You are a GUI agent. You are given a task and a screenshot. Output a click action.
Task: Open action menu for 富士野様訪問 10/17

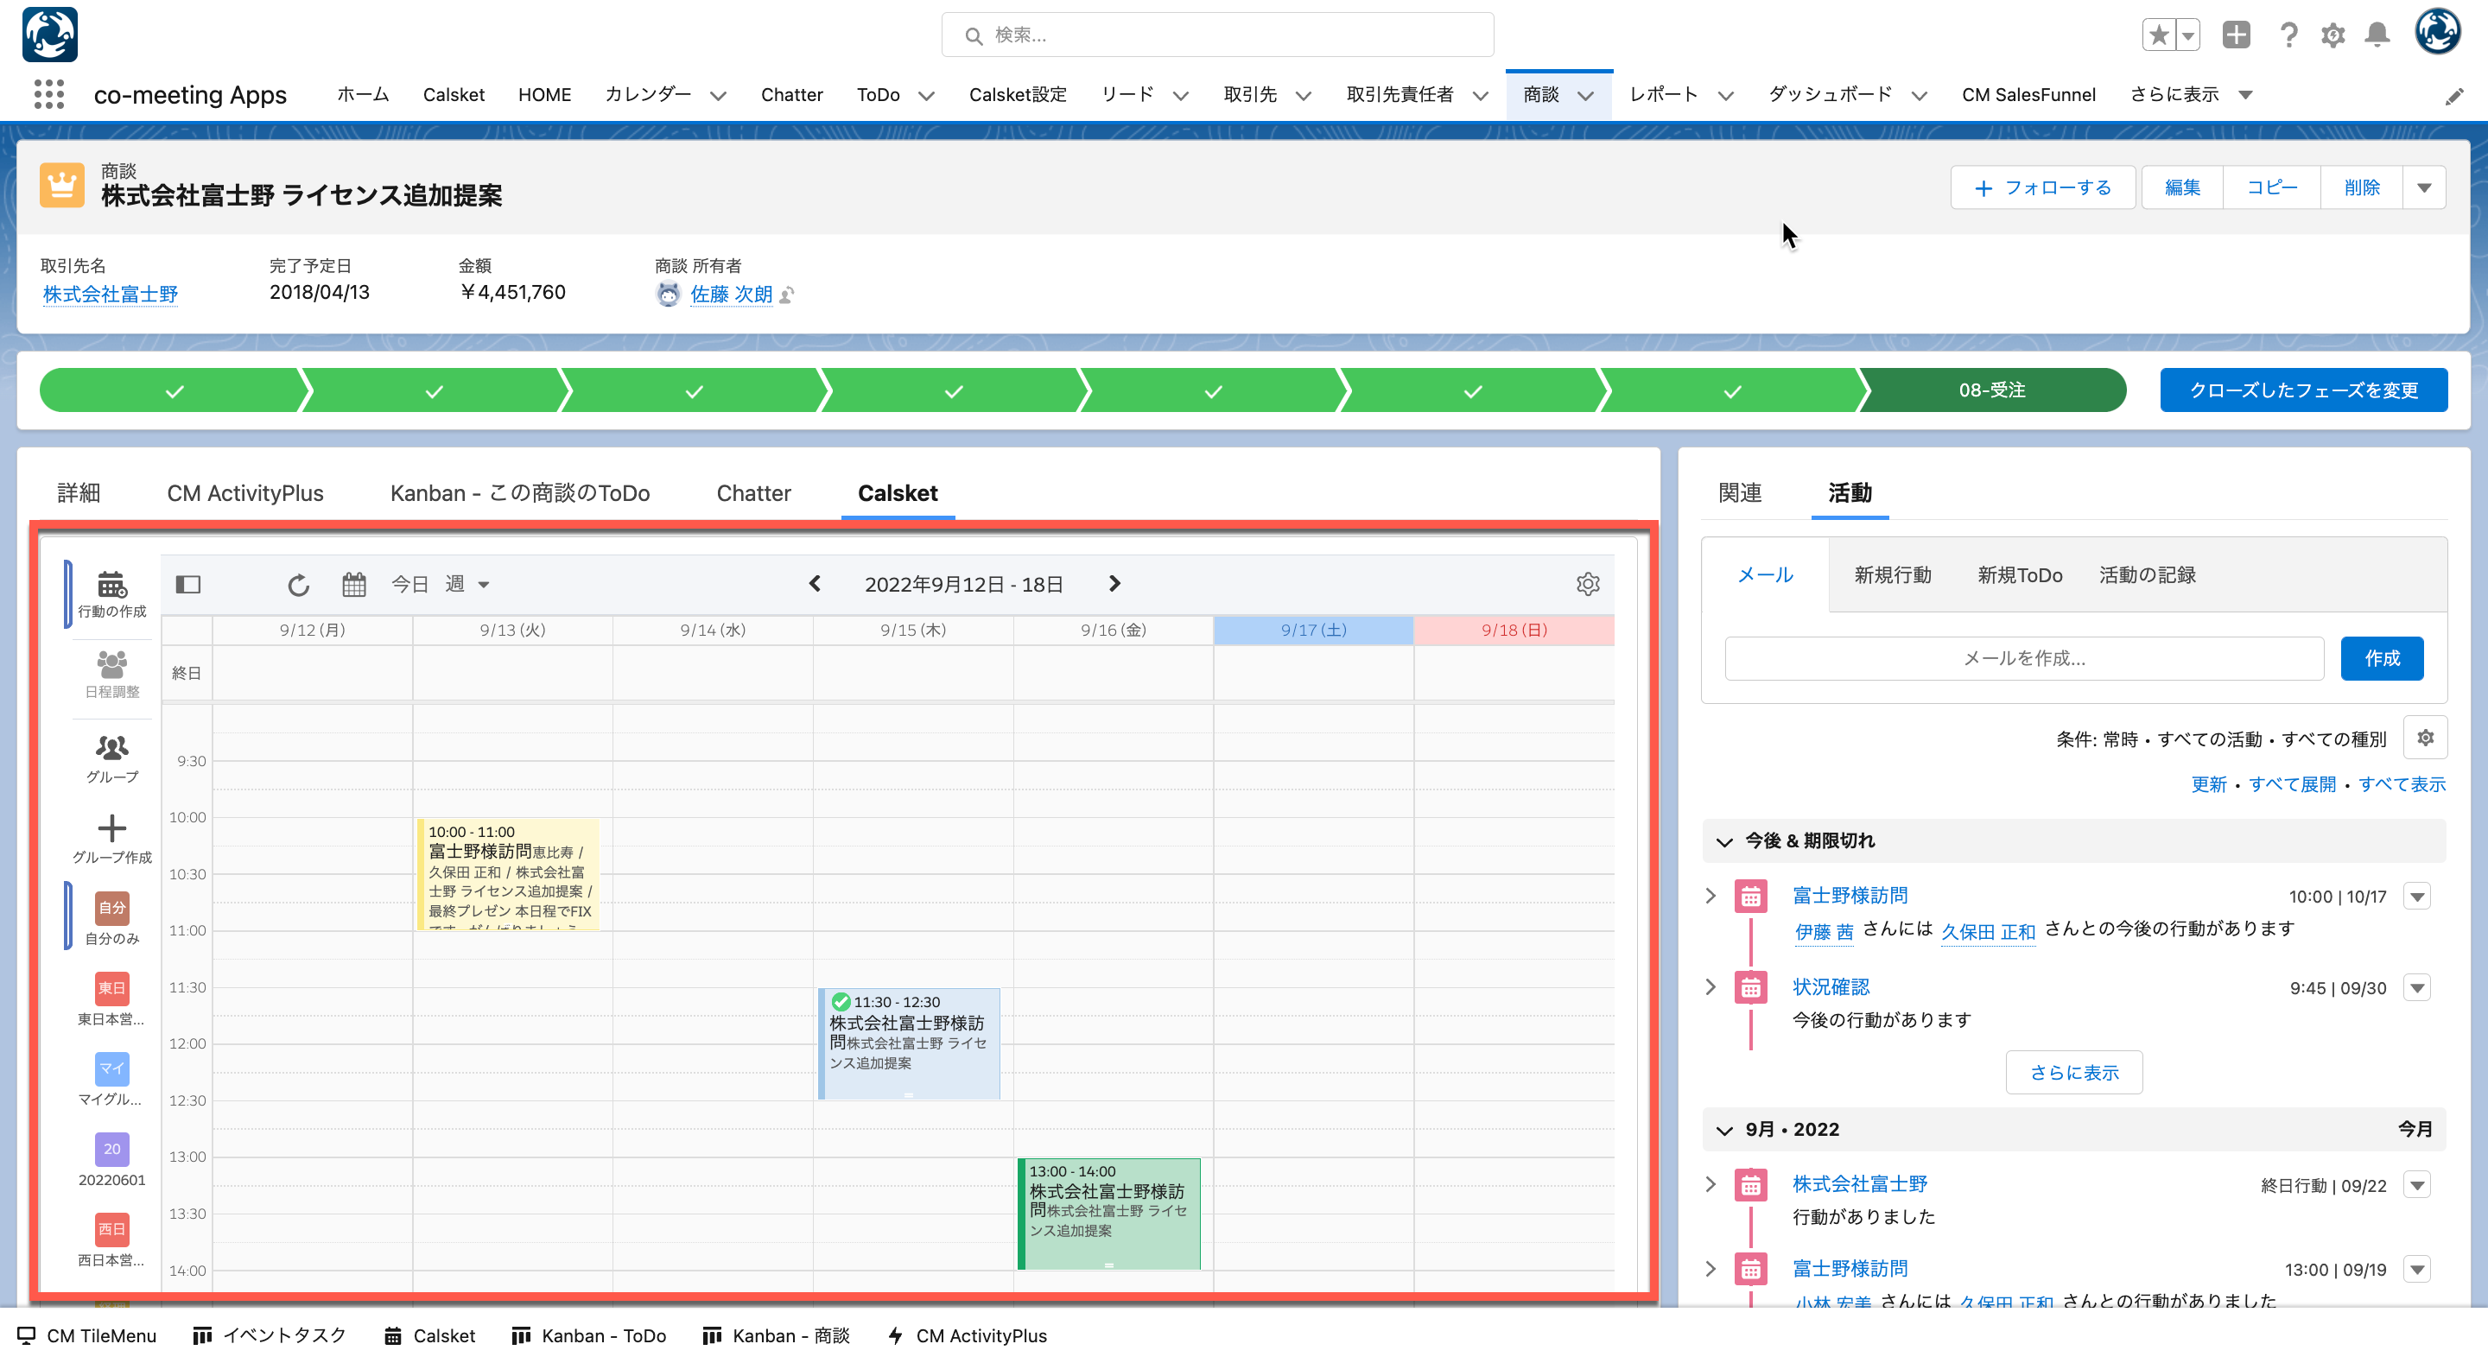2416,897
